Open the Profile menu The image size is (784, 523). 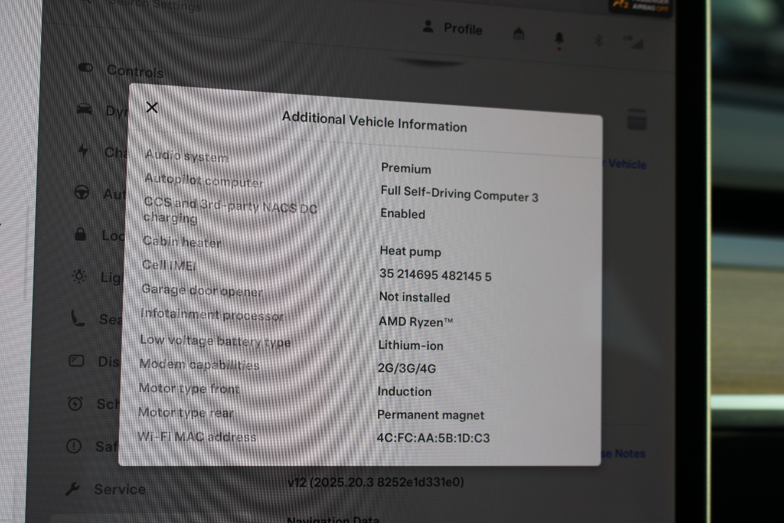tap(452, 28)
